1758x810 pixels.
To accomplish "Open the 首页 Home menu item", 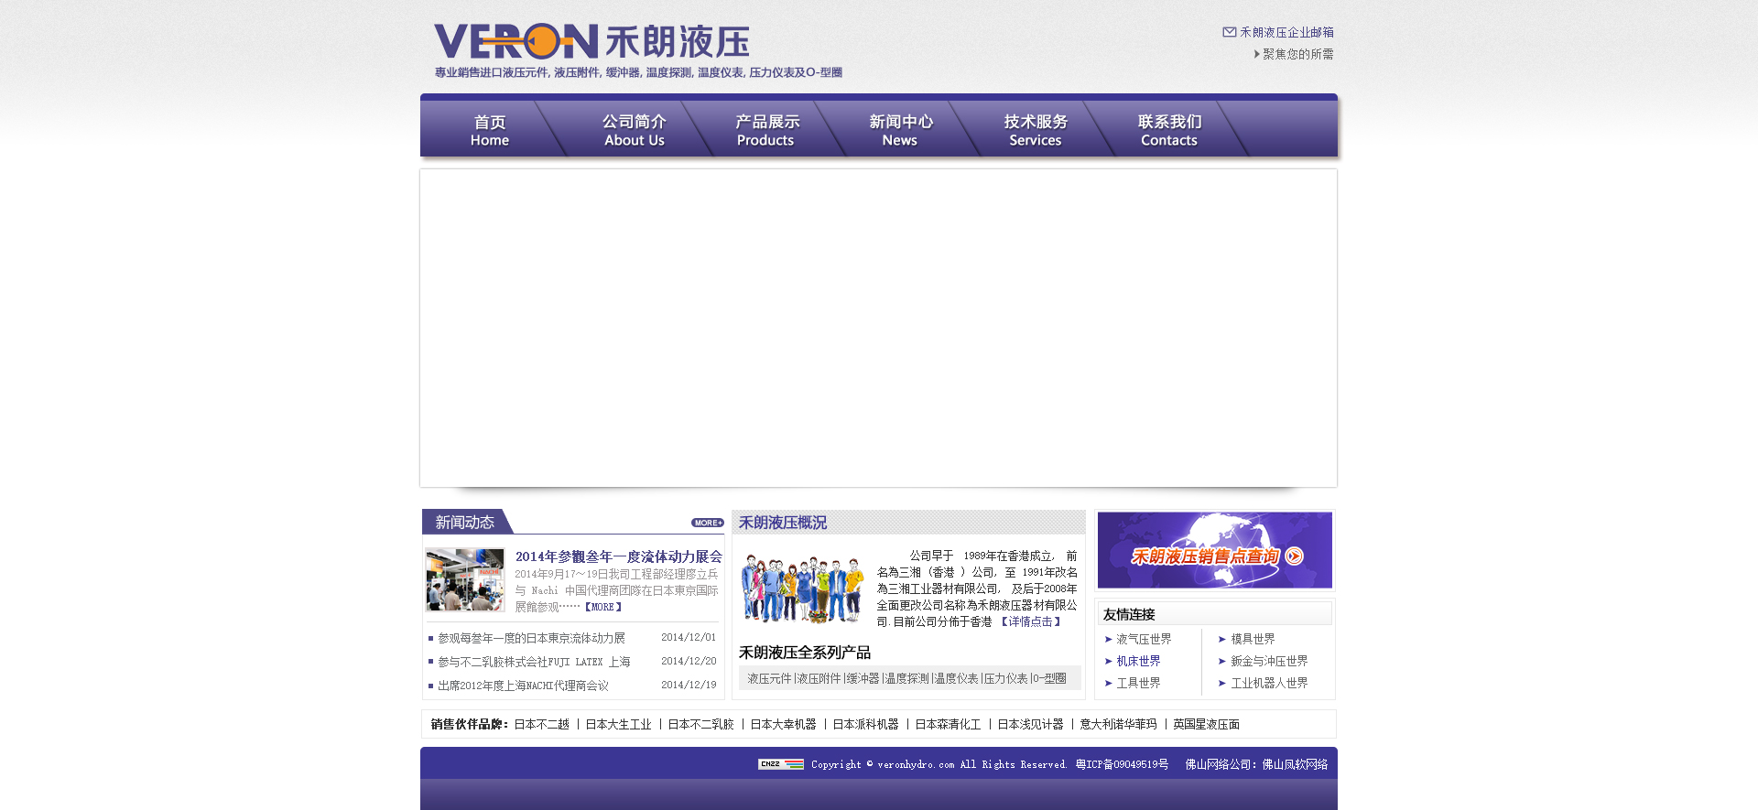I will 490,130.
